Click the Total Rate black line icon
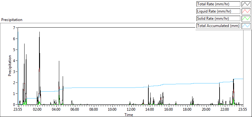The height and width of the screenshot is (117, 252). click(x=246, y=4)
